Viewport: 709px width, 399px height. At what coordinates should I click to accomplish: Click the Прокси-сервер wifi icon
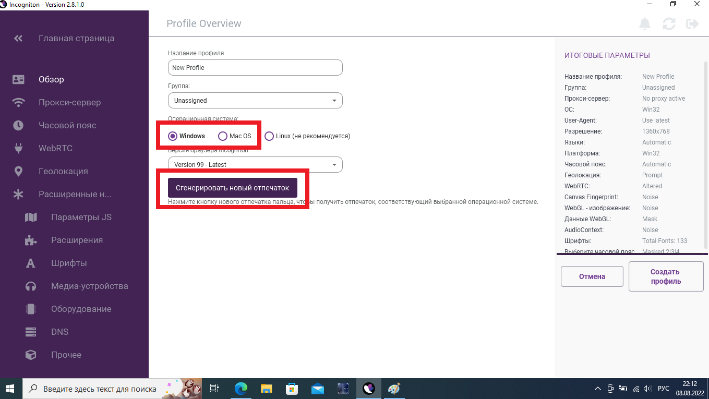click(x=18, y=102)
